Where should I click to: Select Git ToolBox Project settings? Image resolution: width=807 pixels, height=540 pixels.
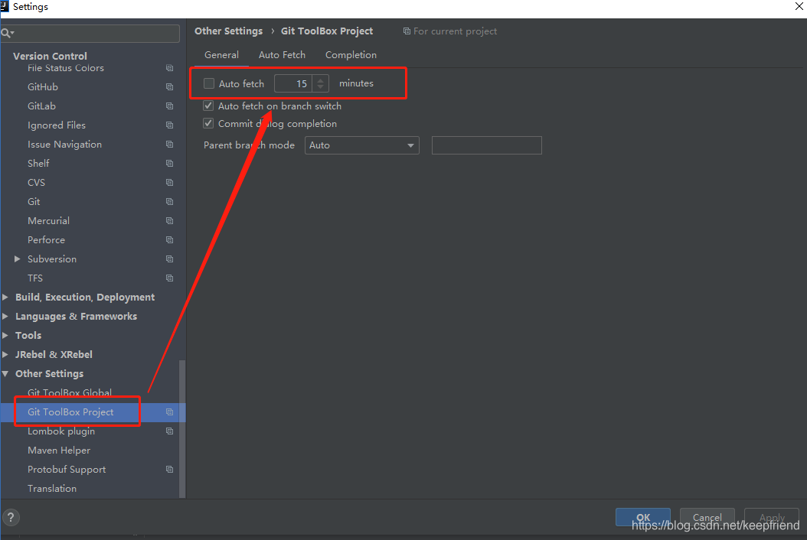70,412
